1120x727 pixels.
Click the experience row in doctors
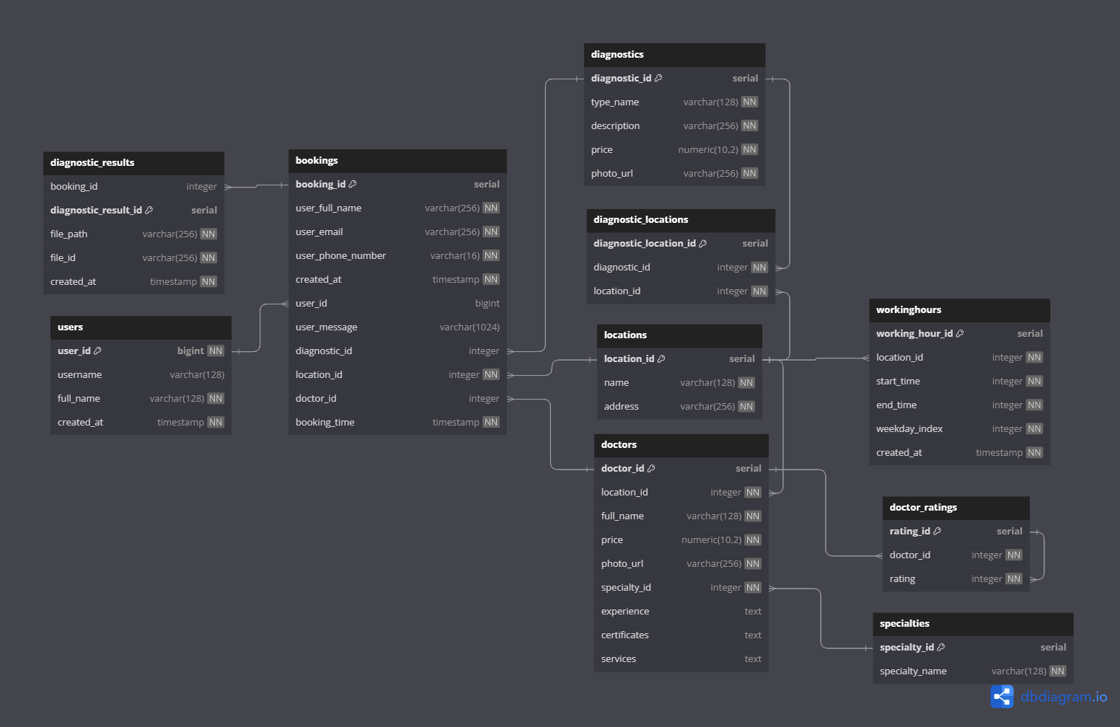point(681,612)
